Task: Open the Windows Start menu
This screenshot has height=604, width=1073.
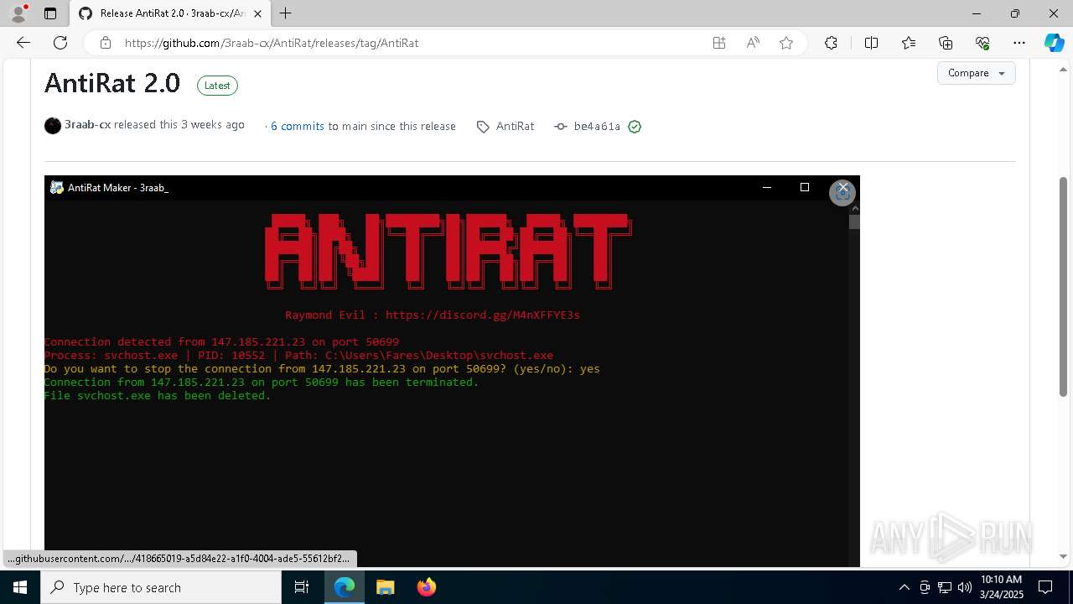Action: pyautogui.click(x=20, y=587)
